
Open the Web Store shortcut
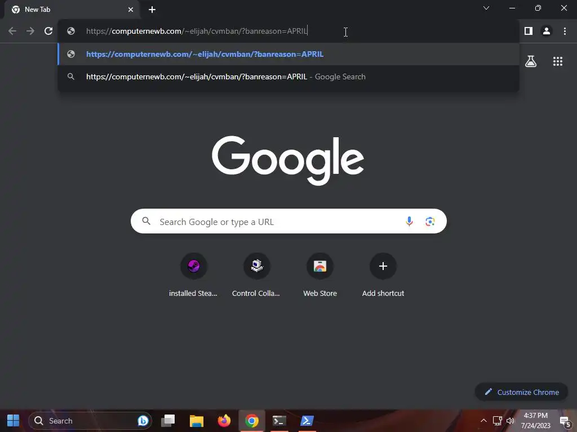320,274
